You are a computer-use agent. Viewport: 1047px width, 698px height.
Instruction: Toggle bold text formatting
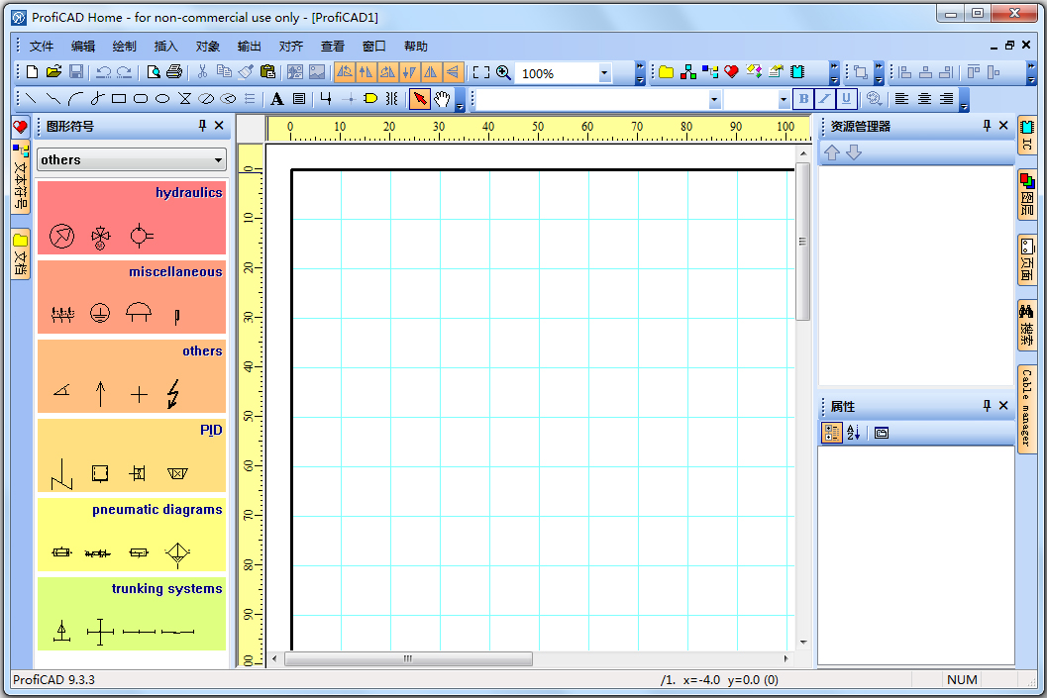point(803,99)
